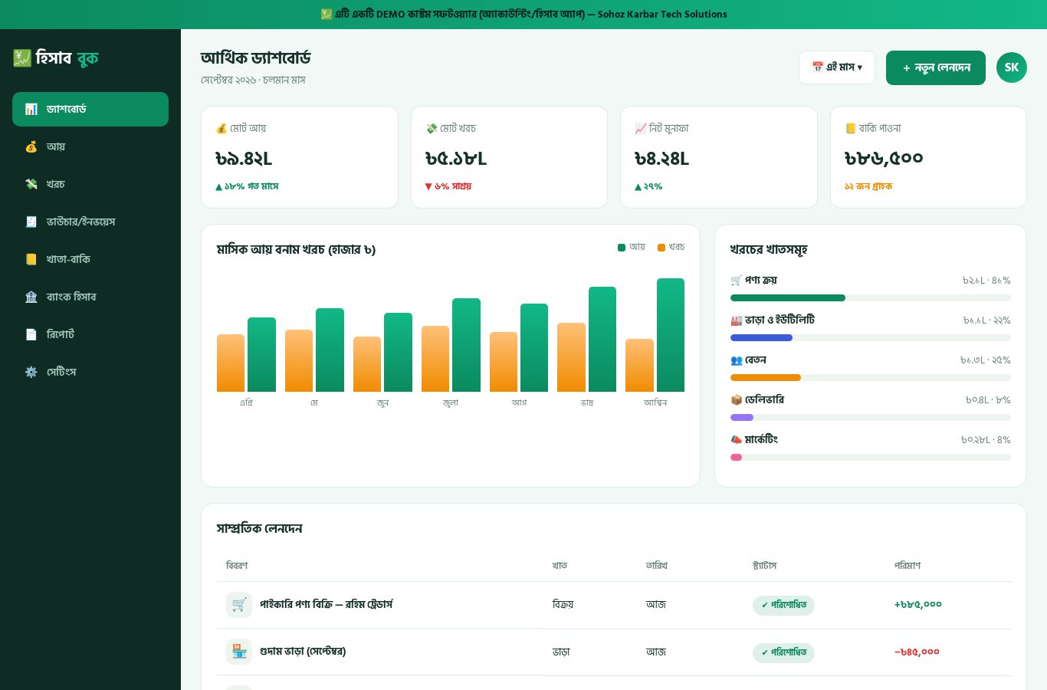Click the ভাদ্র orange expense bar in chart
Image resolution: width=1047 pixels, height=690 pixels.
(571, 357)
